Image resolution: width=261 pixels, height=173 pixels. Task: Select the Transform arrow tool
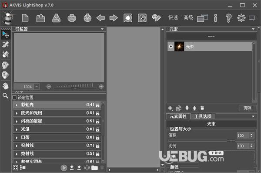click(x=6, y=34)
